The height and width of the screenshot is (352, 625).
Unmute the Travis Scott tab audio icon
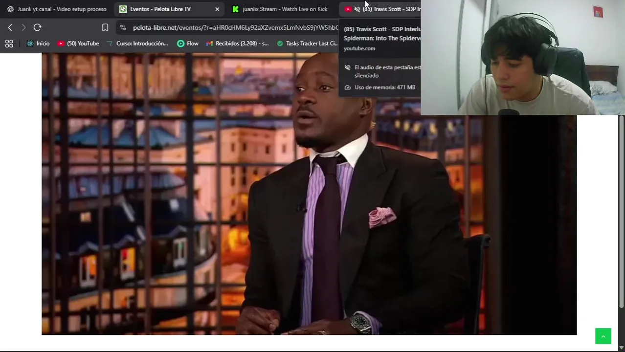357,9
